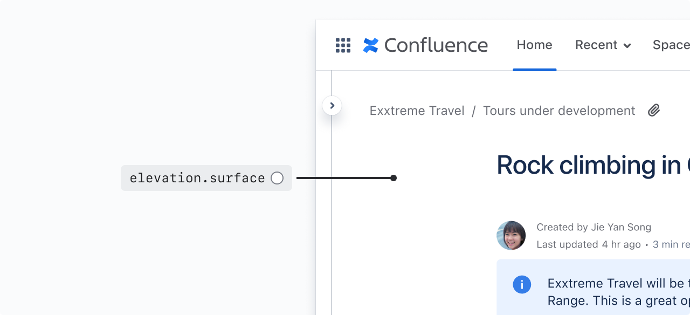Click the annotation line's end dot
Viewport: 690px width, 315px height.
click(x=394, y=178)
